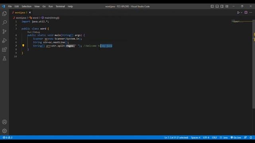Select the word.java tab
This screenshot has width=255, height=143.
pos(20,12)
